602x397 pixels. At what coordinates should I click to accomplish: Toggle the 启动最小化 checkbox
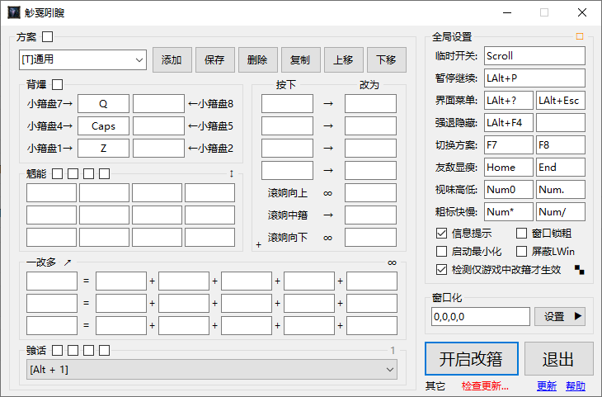click(x=441, y=252)
